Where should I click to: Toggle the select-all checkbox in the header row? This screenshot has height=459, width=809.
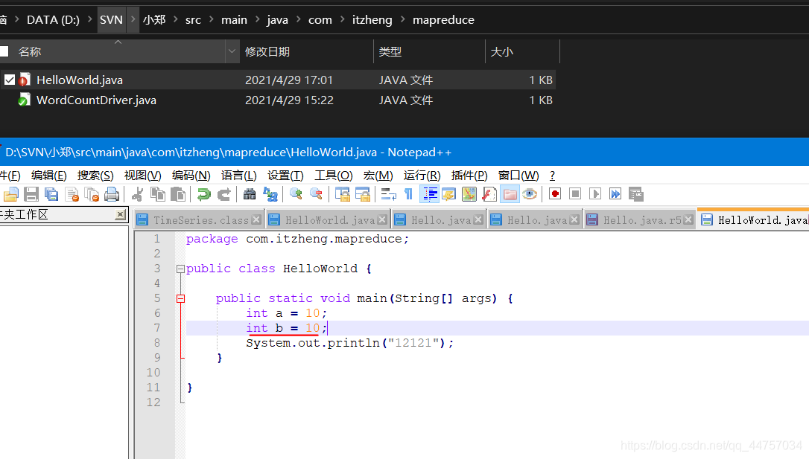click(x=4, y=51)
